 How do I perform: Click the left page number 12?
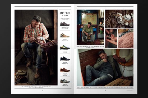click(x=43, y=90)
